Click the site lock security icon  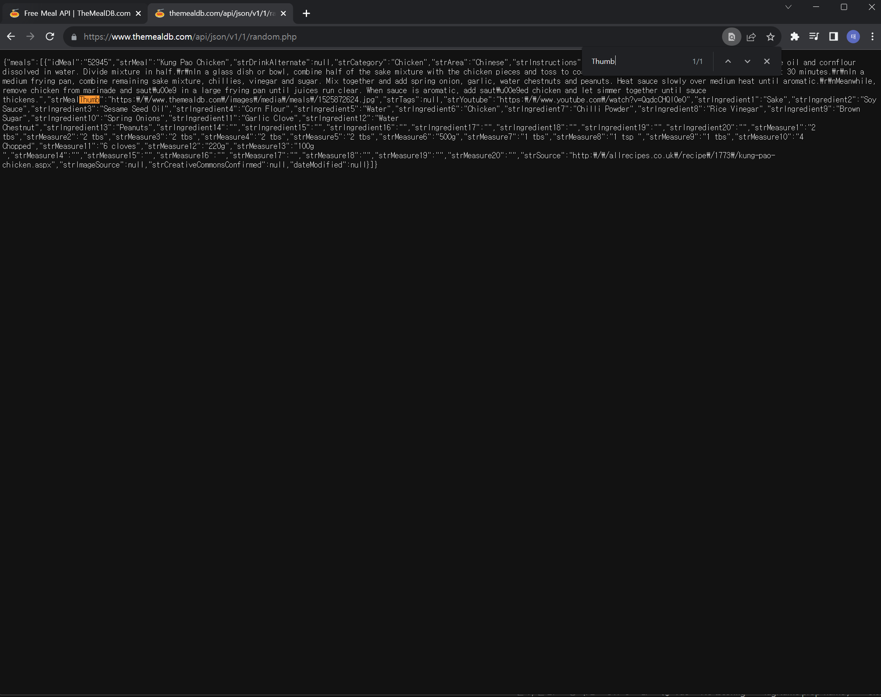click(74, 37)
